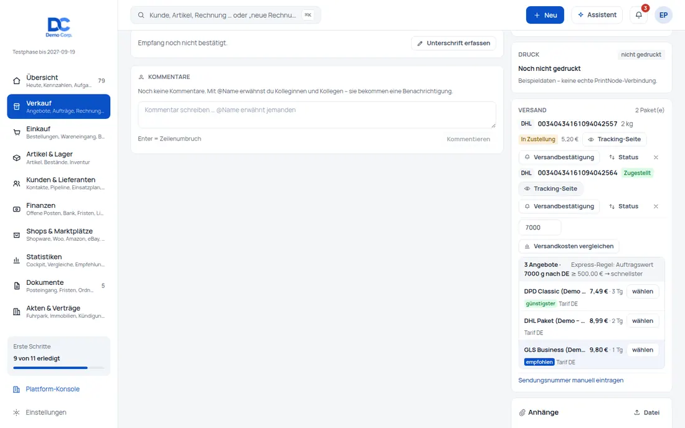Update Status of package ending 2557
Viewport: 685px width, 428px height.
623,157
